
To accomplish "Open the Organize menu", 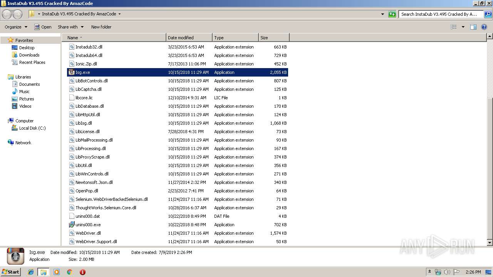I will [x=16, y=27].
